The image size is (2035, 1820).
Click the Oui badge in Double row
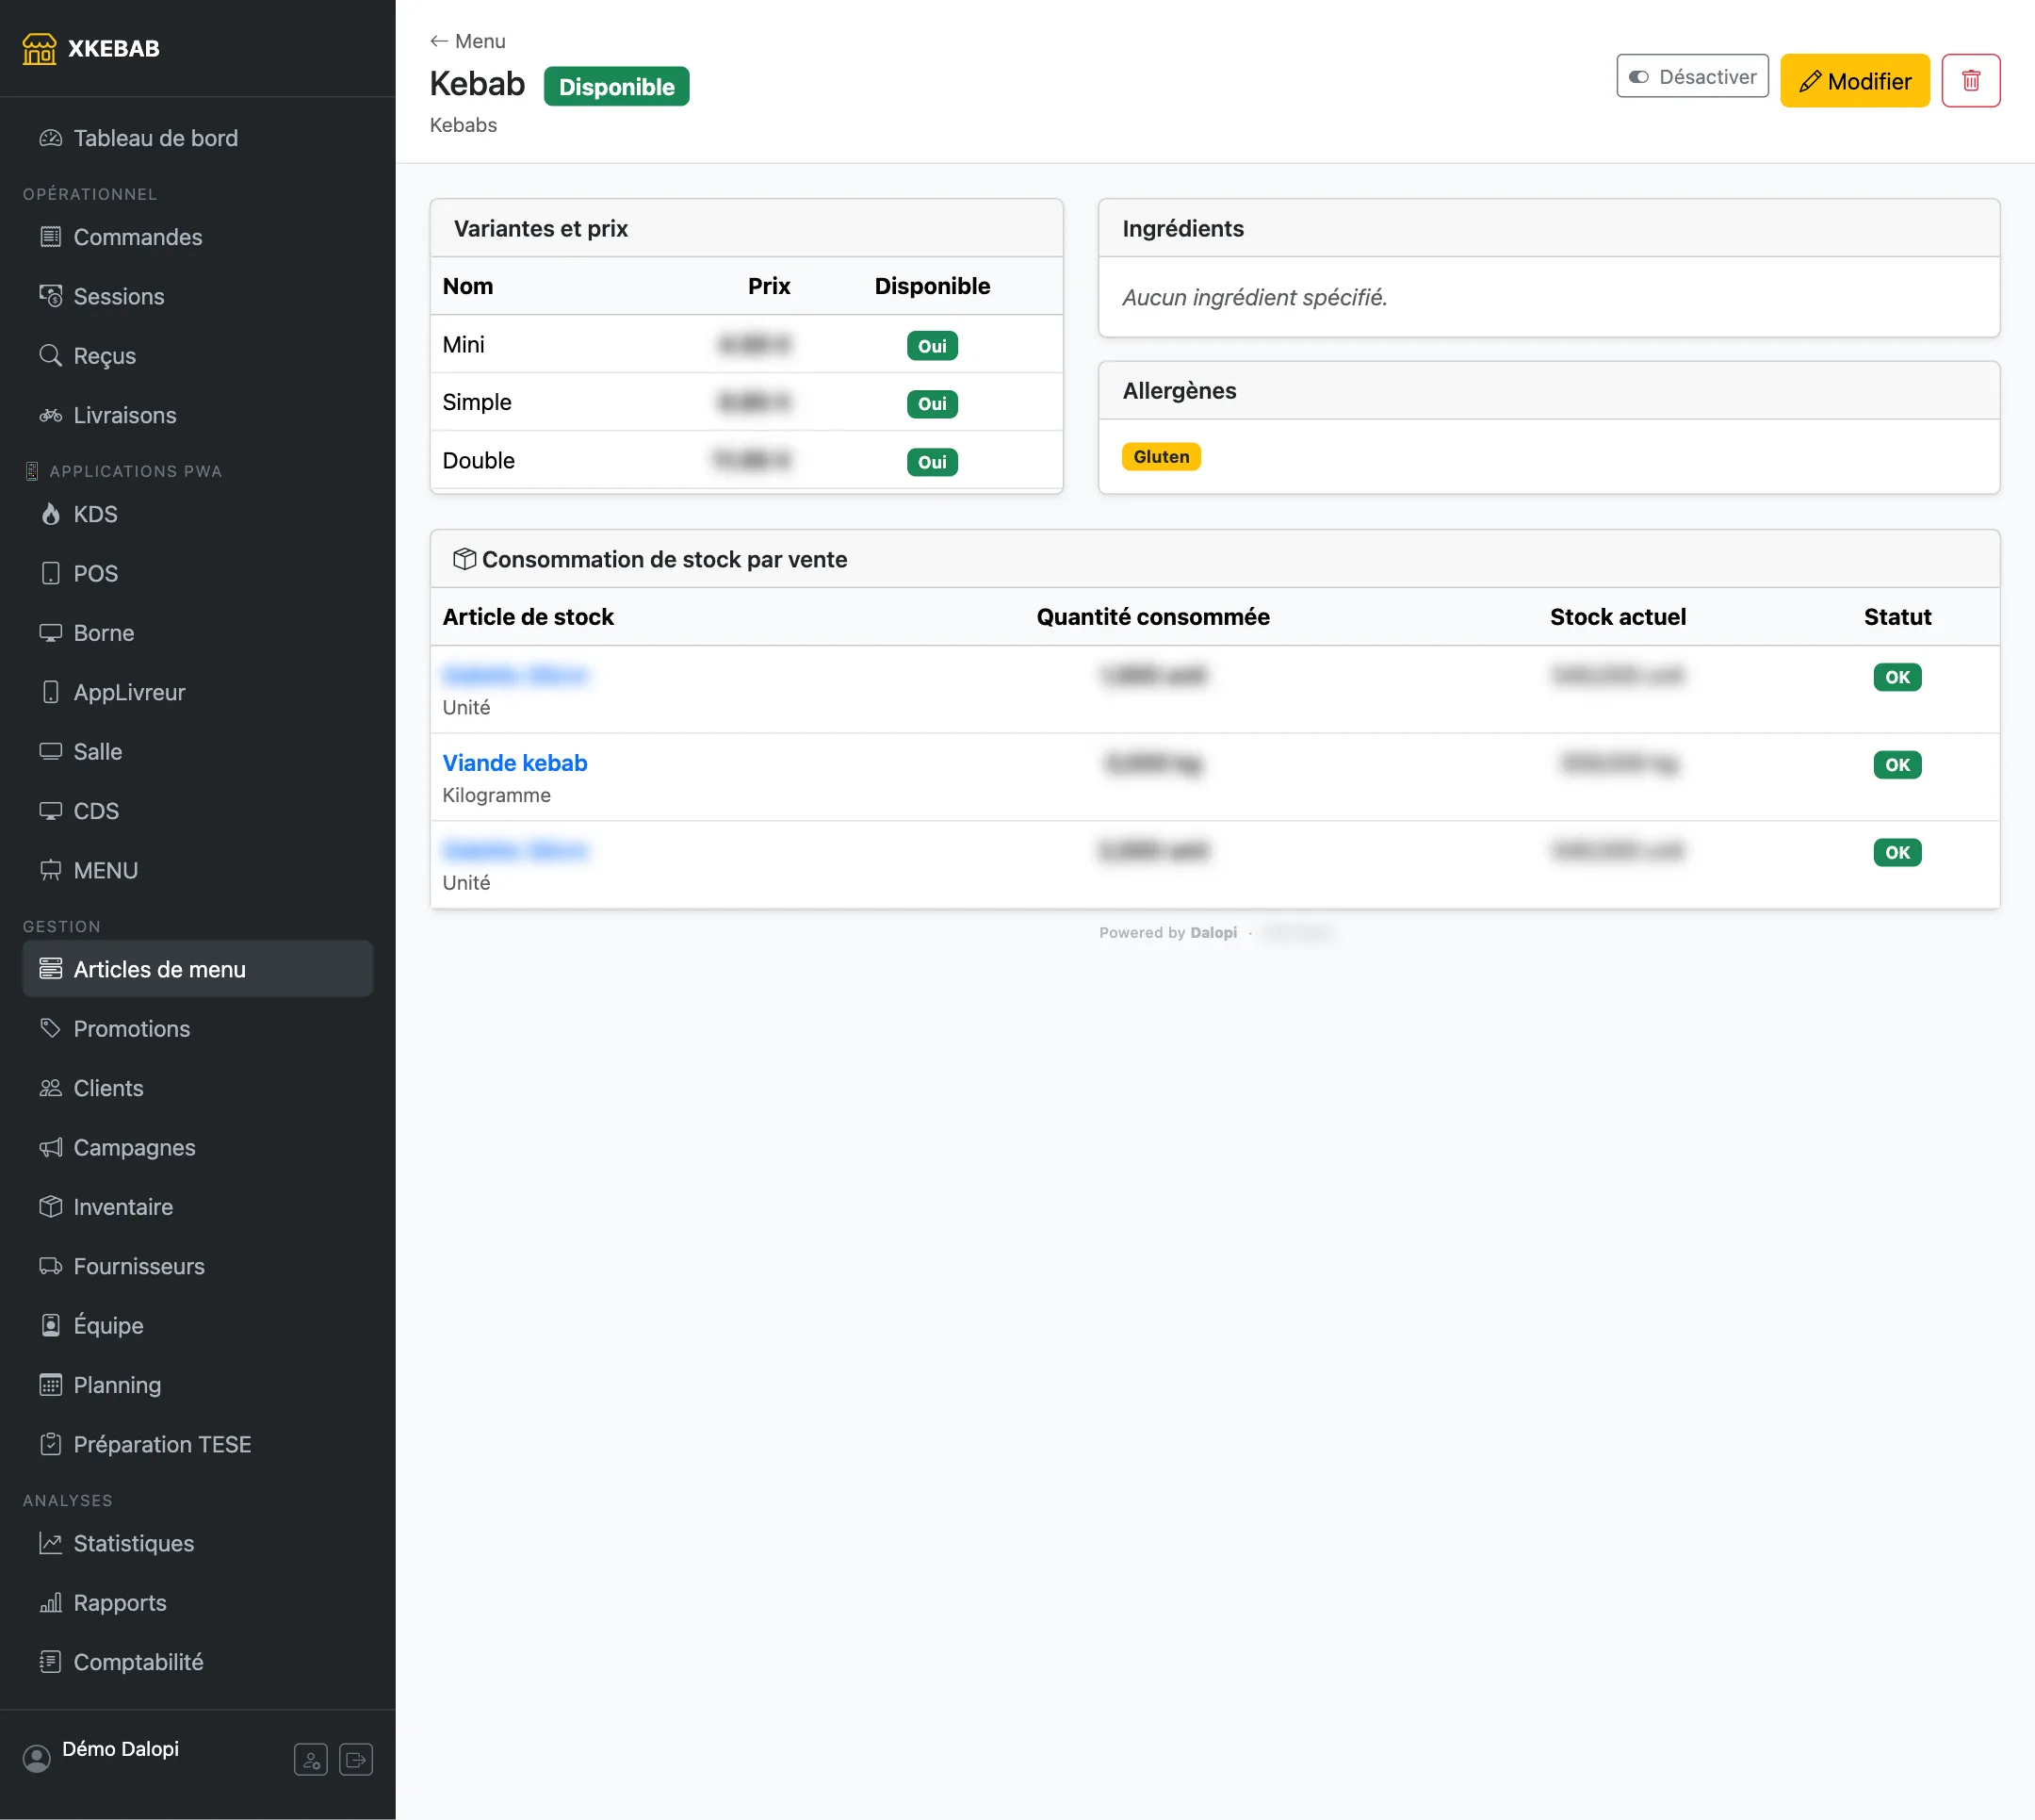tap(932, 462)
